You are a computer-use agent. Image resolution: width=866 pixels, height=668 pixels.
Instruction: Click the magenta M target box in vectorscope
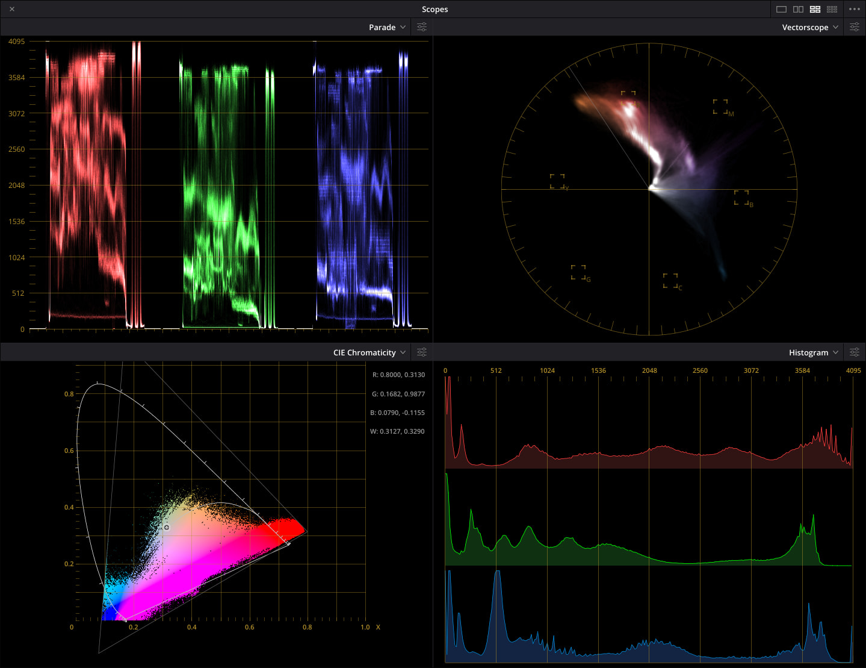pos(720,107)
